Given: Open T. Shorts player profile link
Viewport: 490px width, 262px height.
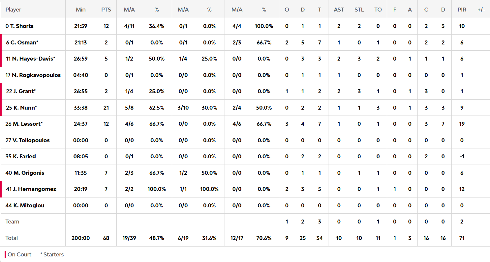Looking at the screenshot, I should 22,26.
